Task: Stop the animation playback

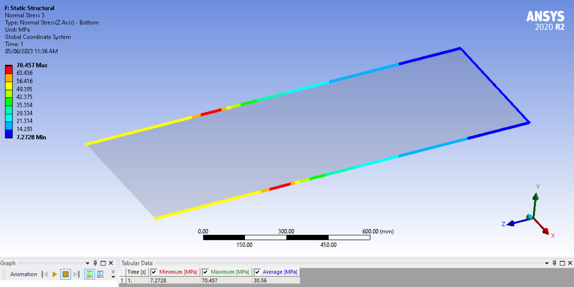Action: 65,274
